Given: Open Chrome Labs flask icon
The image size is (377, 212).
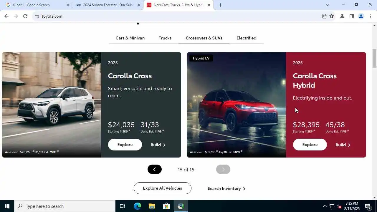Looking at the screenshot, I should point(342,16).
